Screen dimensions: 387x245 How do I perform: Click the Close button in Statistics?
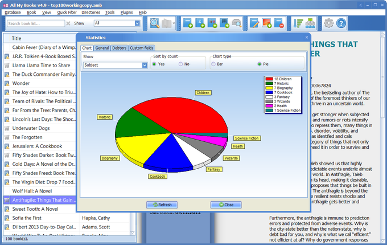click(x=226, y=205)
